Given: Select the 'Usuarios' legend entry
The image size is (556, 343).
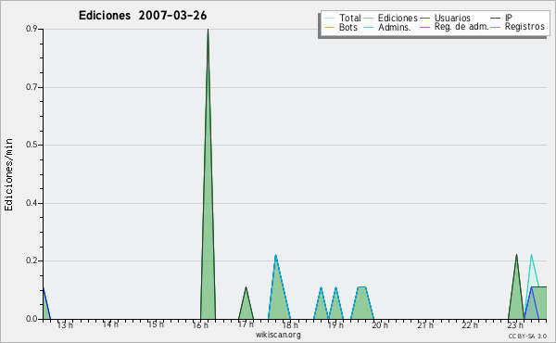Looking at the screenshot, I should (x=446, y=18).
